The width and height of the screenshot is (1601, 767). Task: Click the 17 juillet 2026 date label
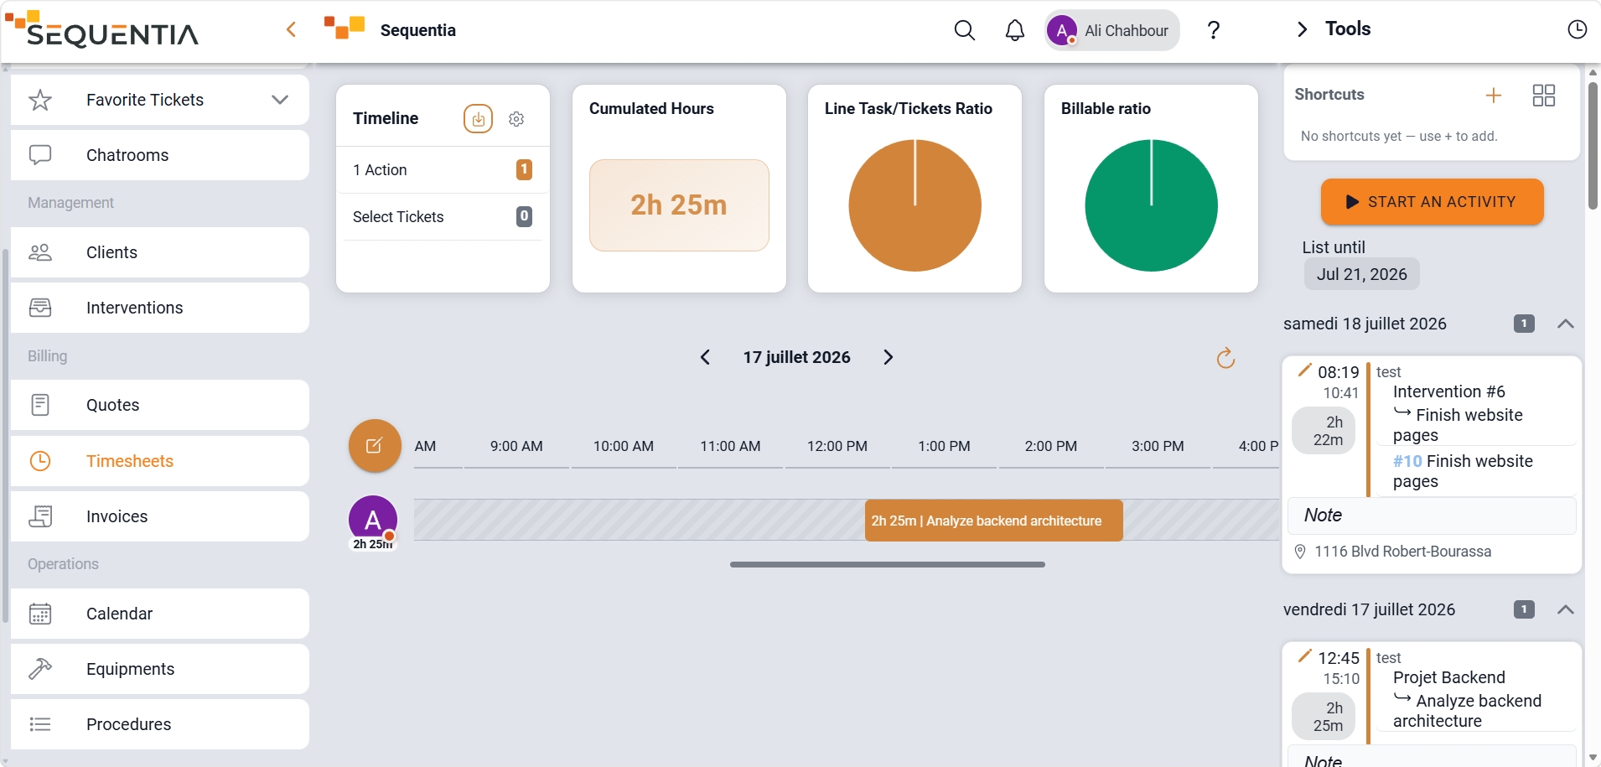click(796, 357)
